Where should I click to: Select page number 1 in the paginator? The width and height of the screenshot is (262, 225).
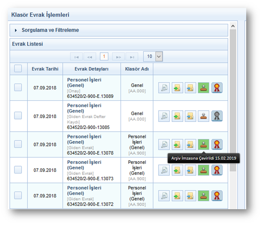coord(104,56)
